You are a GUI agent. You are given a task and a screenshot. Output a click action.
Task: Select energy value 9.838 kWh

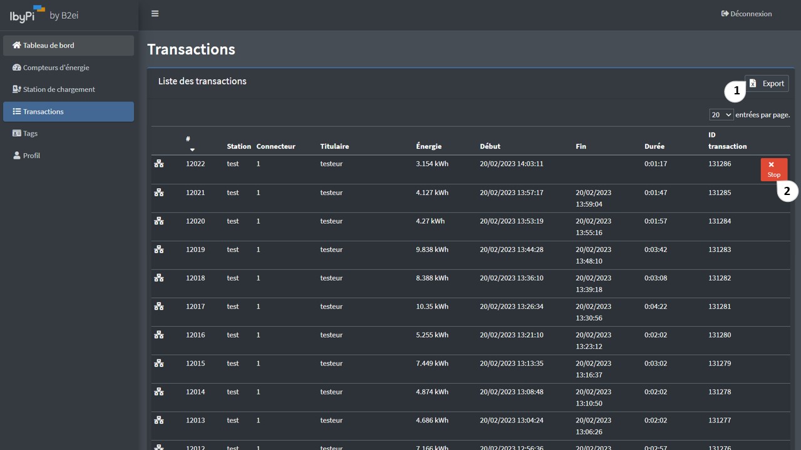[x=432, y=249]
